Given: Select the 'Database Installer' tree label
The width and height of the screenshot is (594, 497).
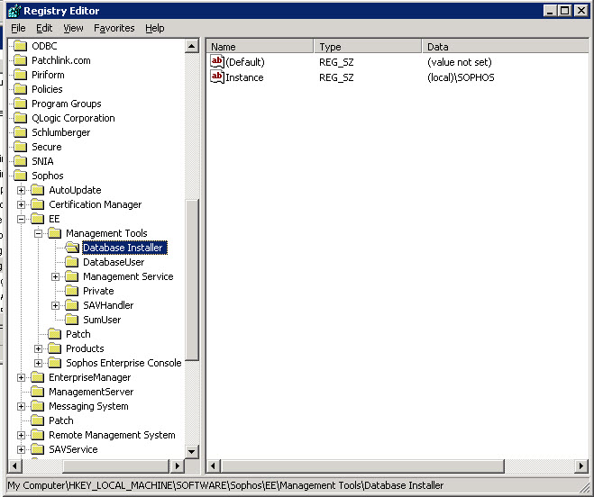Looking at the screenshot, I should [123, 248].
